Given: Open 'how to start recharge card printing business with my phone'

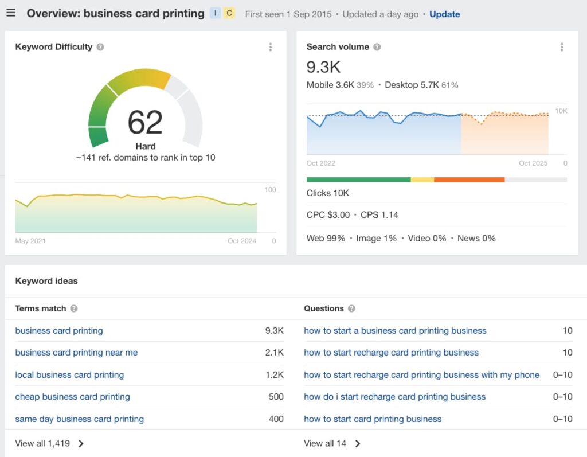Looking at the screenshot, I should (x=421, y=374).
